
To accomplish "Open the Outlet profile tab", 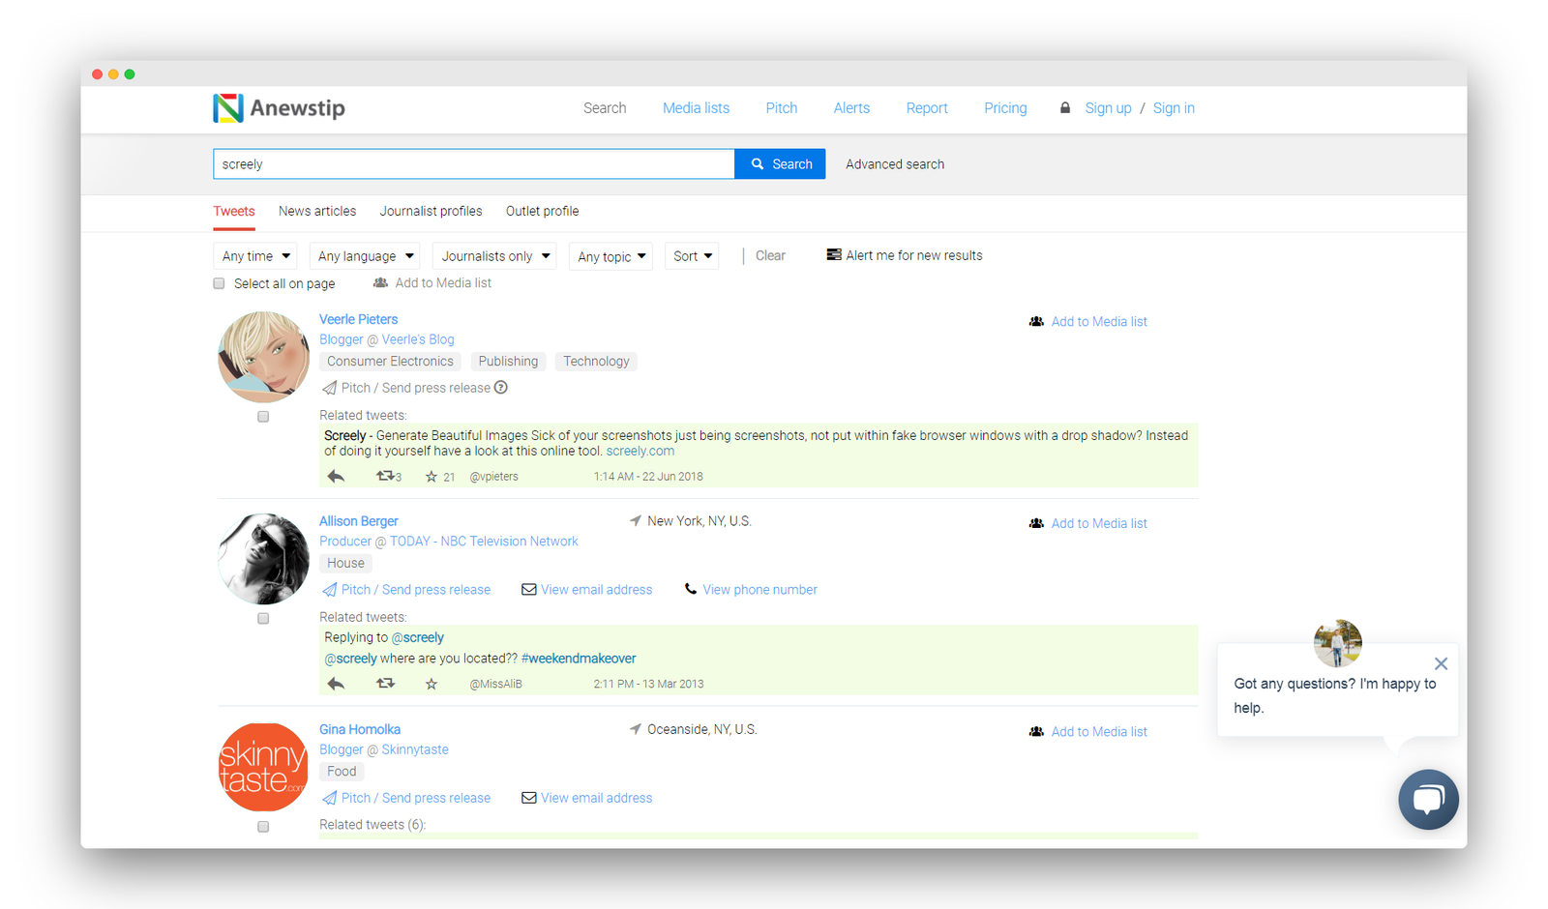I will click(543, 211).
